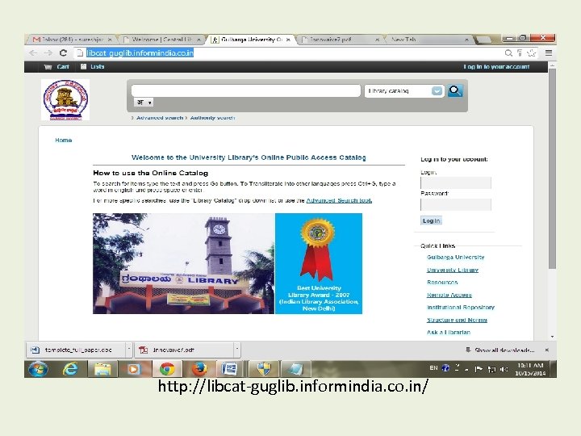Click the EN language indicator

433,368
